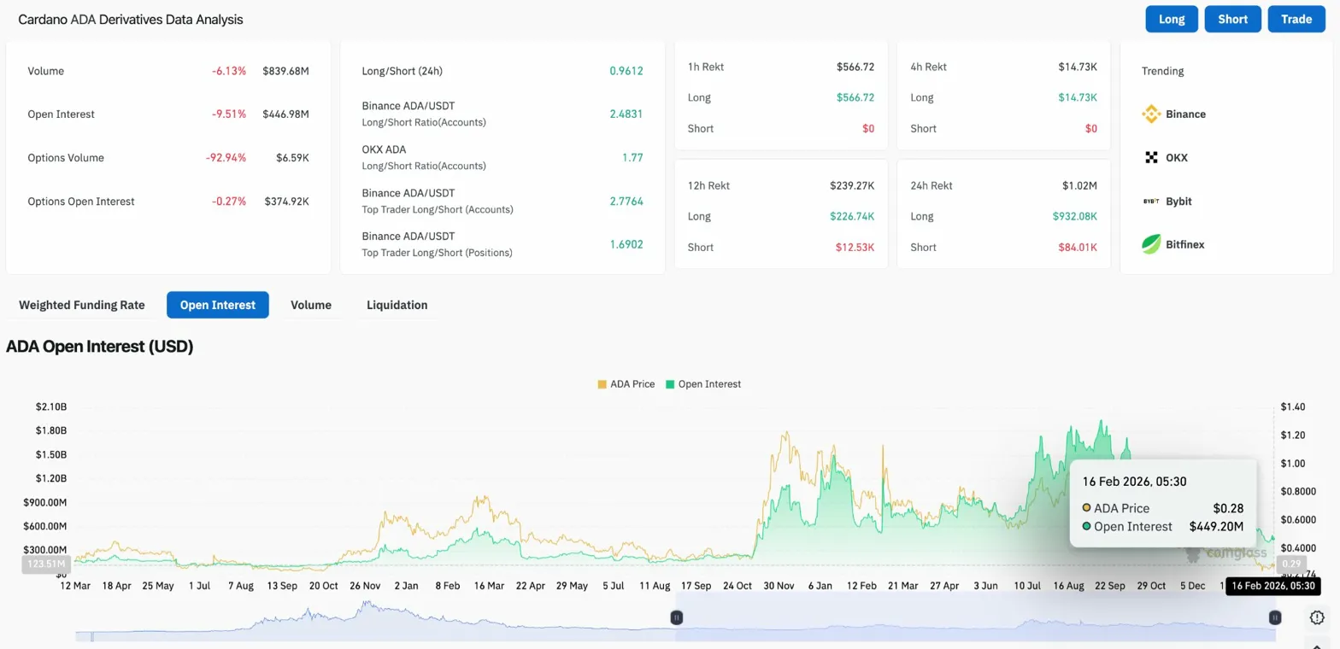1340x649 pixels.
Task: Click the Binance exchange name link
Action: click(1185, 114)
